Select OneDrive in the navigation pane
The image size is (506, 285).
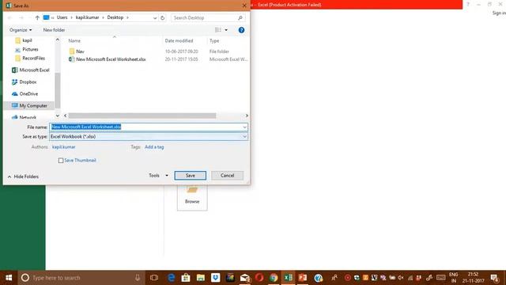tap(25, 94)
